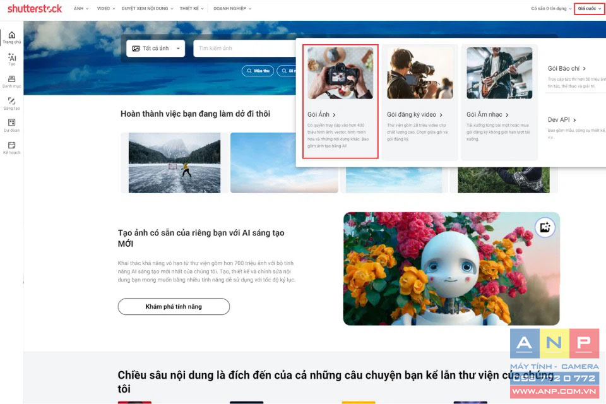
Task: Open the frozen lake skater thumbnail
Action: point(174,163)
